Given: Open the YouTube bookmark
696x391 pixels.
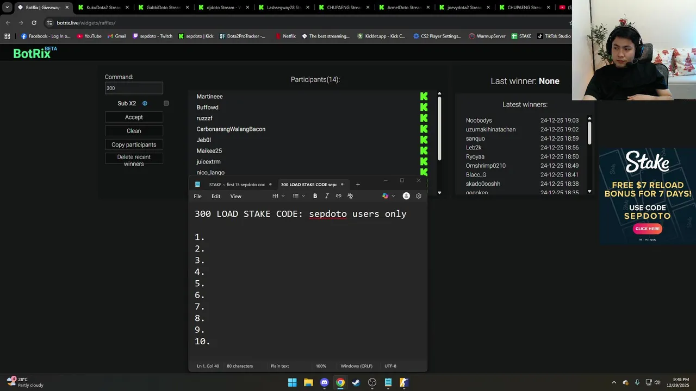Looking at the screenshot, I should 89,36.
